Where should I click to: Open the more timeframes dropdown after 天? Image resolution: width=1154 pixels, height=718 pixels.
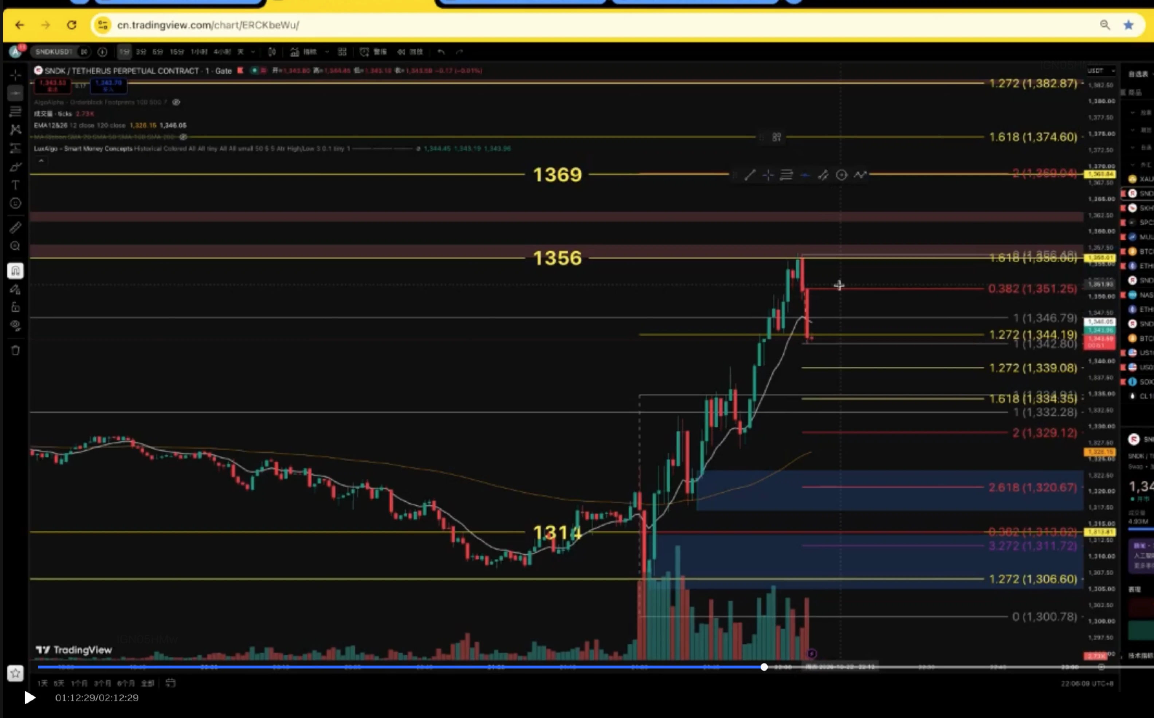[x=253, y=52]
